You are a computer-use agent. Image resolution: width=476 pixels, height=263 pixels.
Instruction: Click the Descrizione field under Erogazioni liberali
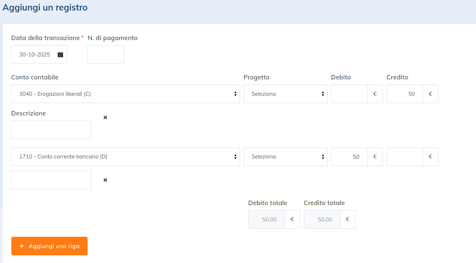point(51,130)
